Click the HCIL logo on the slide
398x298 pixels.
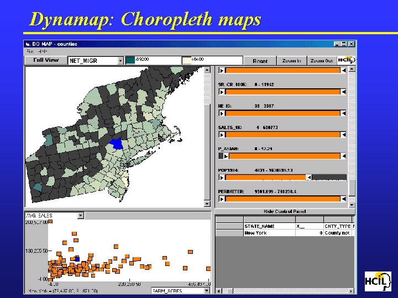(x=378, y=281)
